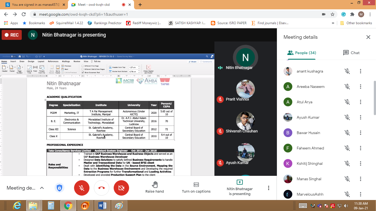The image size is (376, 211).
Task: Switch to the Chat tab
Action: pyautogui.click(x=351, y=53)
